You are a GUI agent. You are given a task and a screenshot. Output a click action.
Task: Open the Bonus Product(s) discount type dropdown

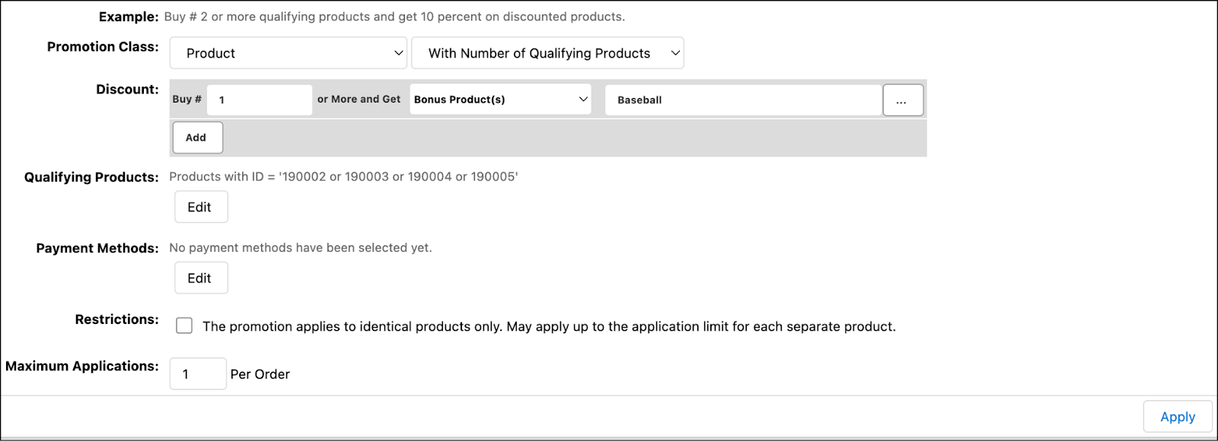[500, 100]
